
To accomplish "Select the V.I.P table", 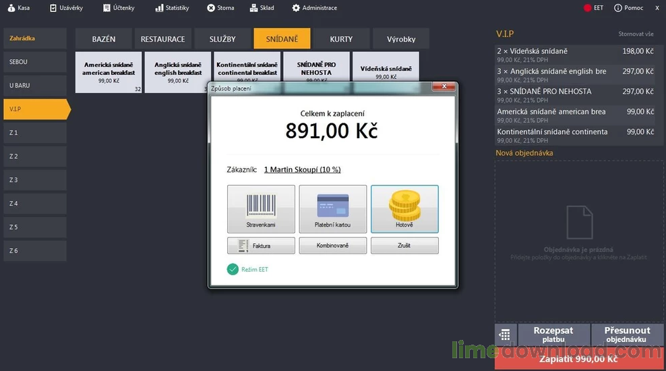I will pos(36,109).
